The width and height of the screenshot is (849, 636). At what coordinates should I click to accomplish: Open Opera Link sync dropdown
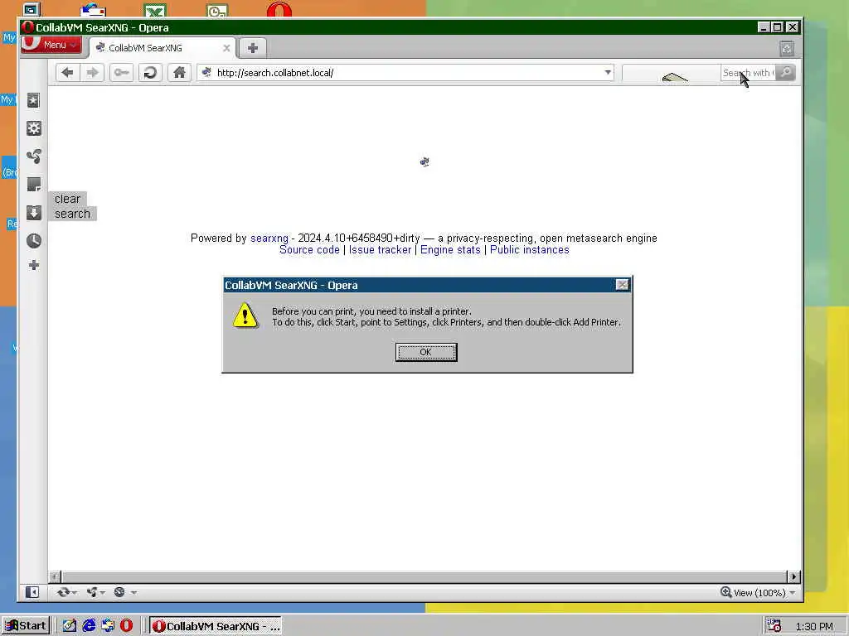tap(66, 592)
